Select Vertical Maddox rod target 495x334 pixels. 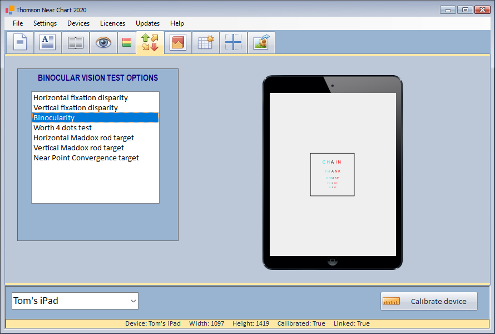78,148
